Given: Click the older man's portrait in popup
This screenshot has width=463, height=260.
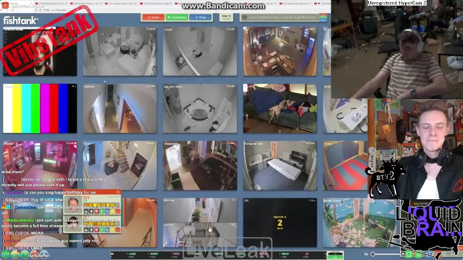Looking at the screenshot, I should (x=73, y=205).
